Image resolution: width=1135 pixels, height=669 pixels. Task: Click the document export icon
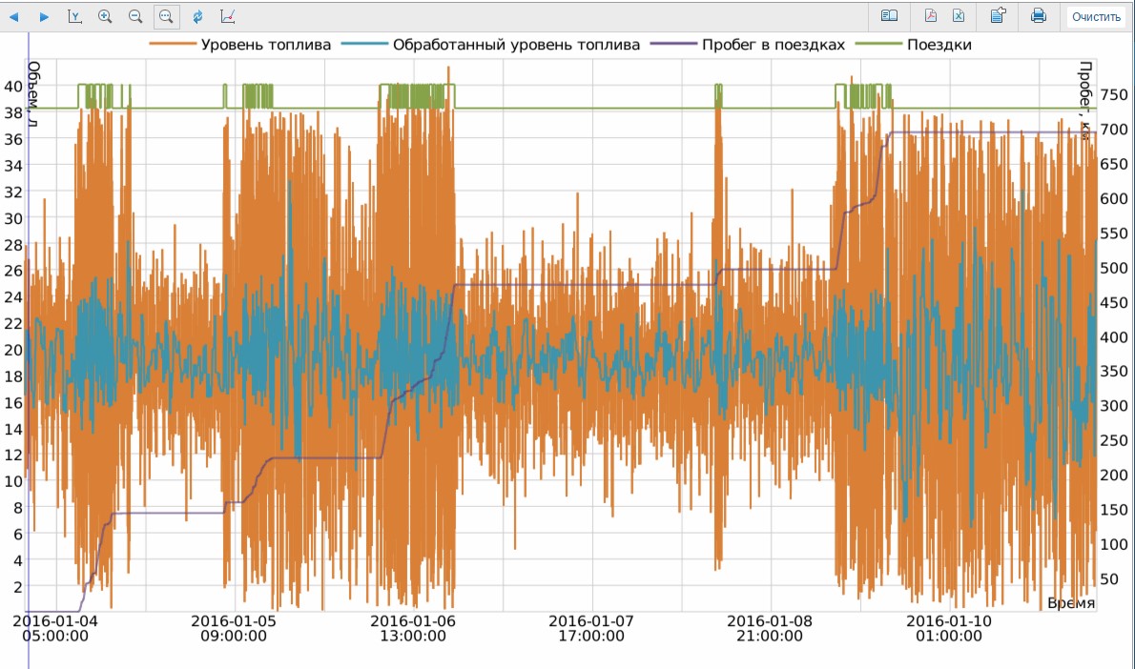click(x=998, y=16)
